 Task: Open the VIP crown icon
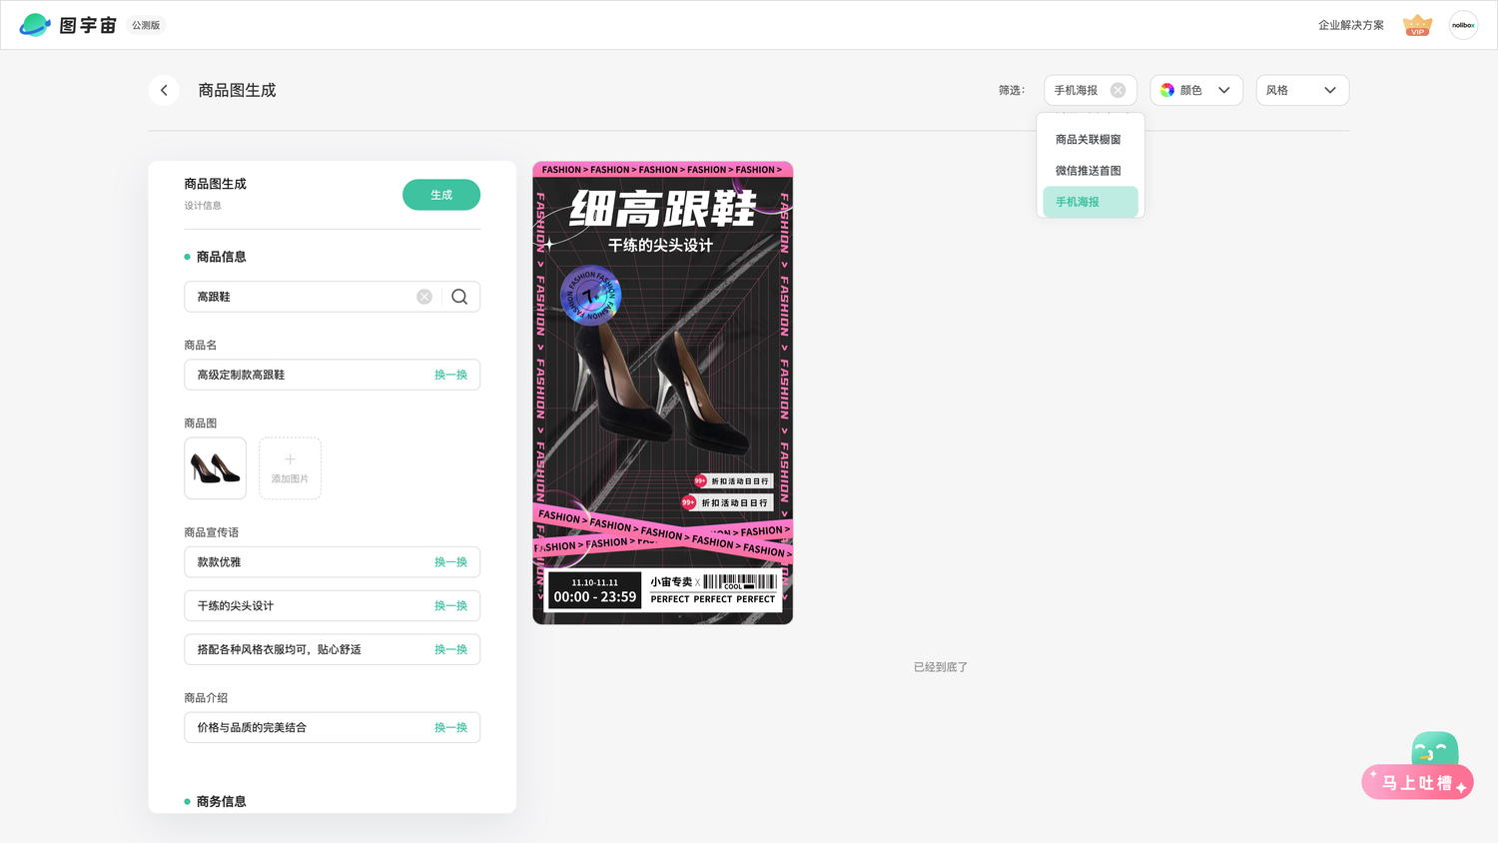pos(1417,25)
